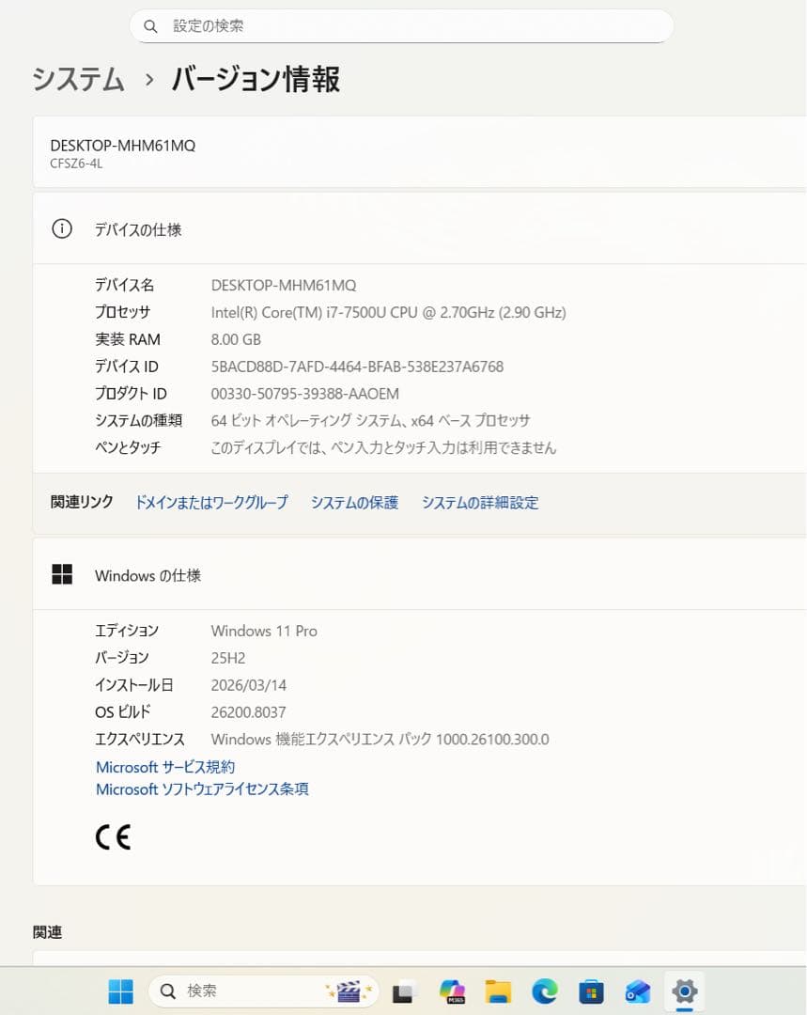Open ドメインまたはワークグループ link

pyautogui.click(x=211, y=503)
